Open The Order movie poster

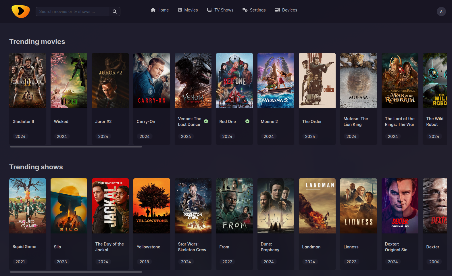(x=317, y=80)
